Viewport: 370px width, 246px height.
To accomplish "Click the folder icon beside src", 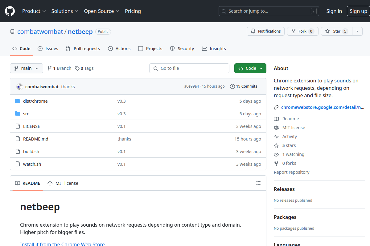I will [x=18, y=114].
